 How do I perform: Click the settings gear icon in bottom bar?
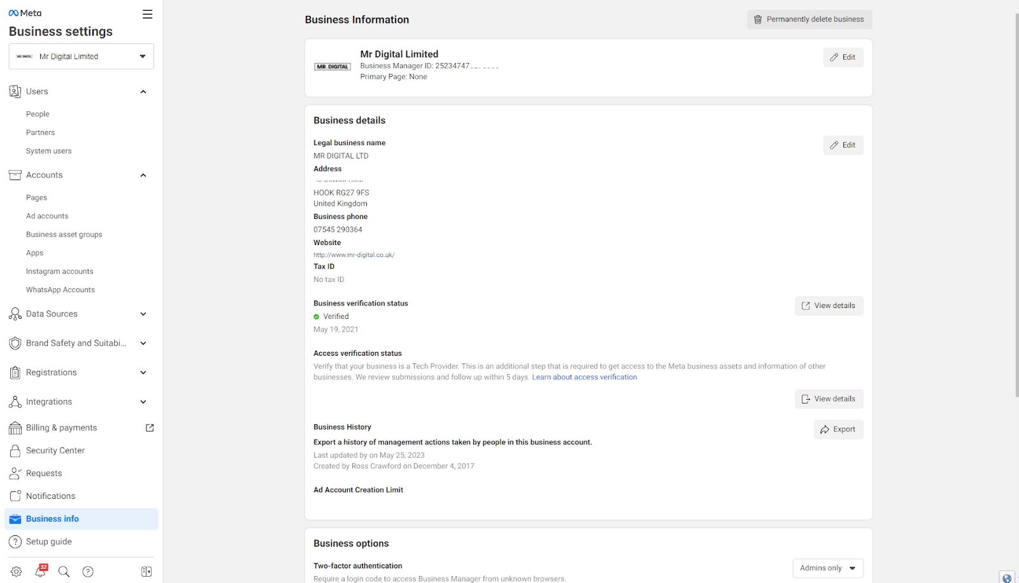pos(17,572)
